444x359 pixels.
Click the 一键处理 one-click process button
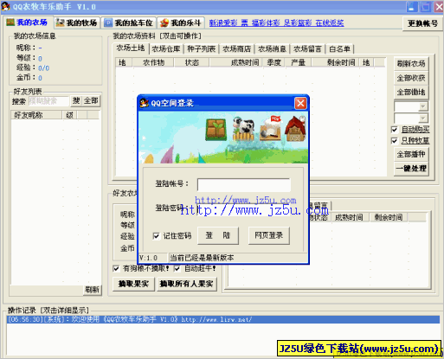411,169
